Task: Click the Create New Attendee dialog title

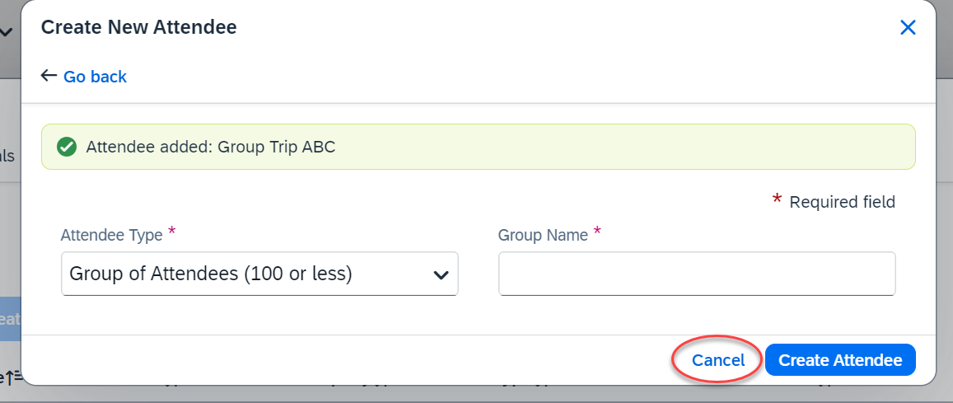Action: click(x=138, y=27)
